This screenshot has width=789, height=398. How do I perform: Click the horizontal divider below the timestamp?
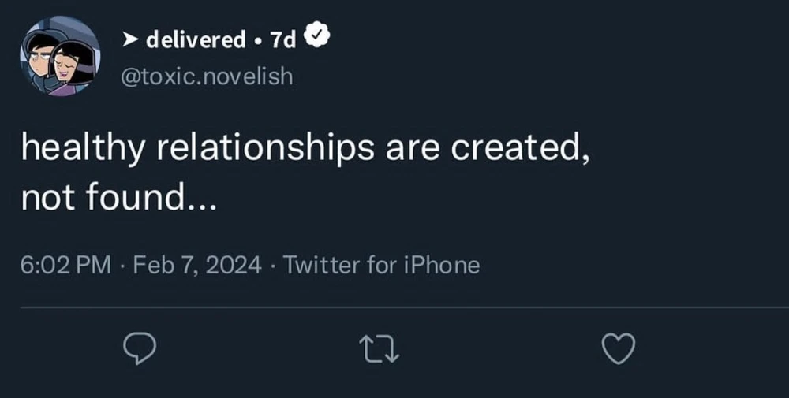click(405, 307)
